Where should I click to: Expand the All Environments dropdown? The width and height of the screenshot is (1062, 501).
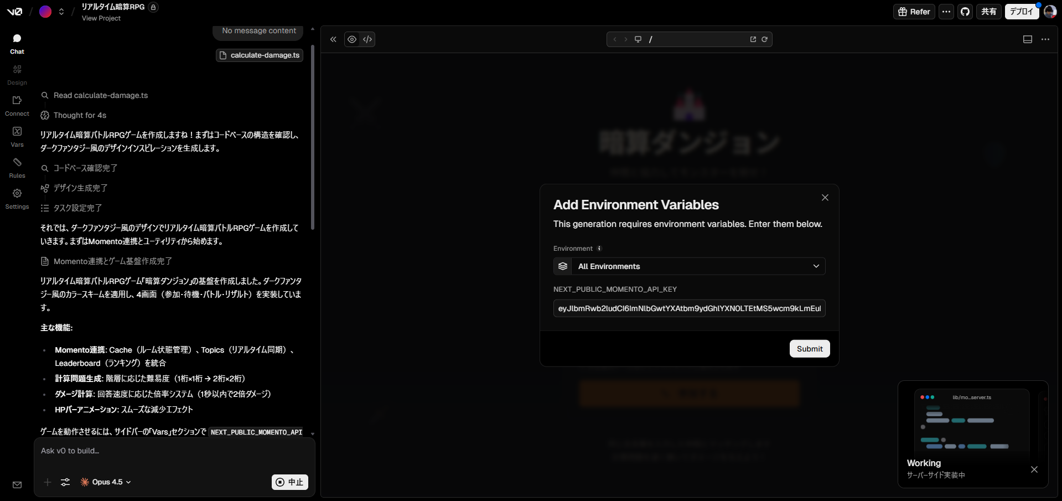(689, 266)
